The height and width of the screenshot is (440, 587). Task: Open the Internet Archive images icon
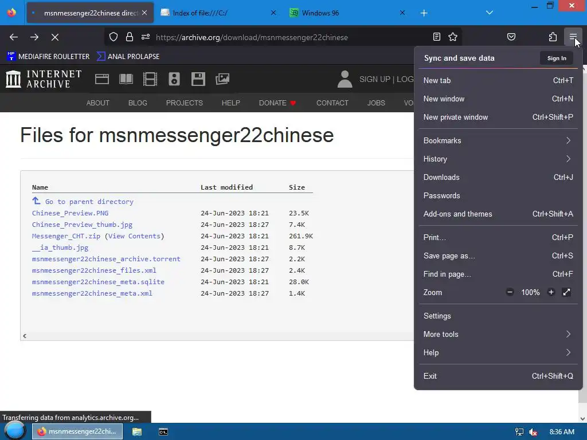point(222,79)
